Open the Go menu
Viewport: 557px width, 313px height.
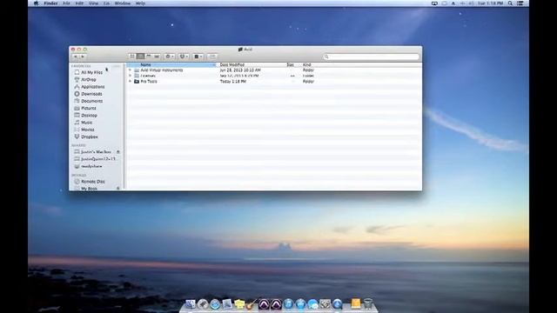pos(106,3)
